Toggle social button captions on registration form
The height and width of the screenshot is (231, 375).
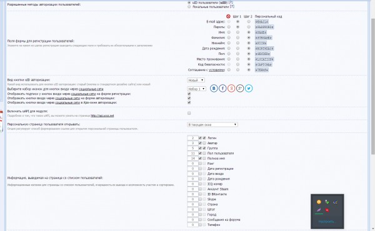189,94
